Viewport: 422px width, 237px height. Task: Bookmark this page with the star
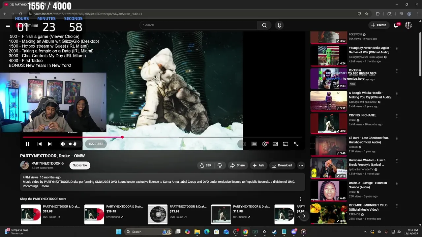[367, 14]
